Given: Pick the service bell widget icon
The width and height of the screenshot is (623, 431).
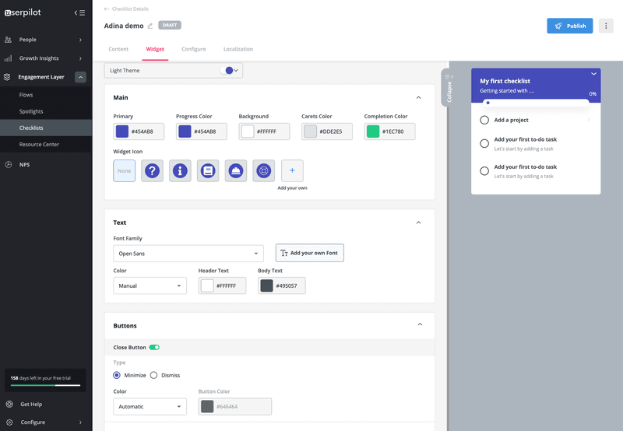Looking at the screenshot, I should (x=236, y=170).
